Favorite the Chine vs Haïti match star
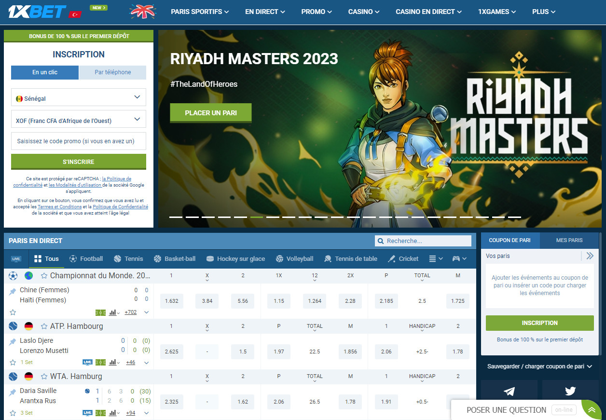This screenshot has height=420, width=606. coord(13,312)
